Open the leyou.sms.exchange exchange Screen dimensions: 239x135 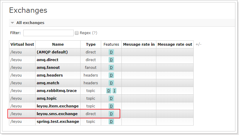click(57, 114)
